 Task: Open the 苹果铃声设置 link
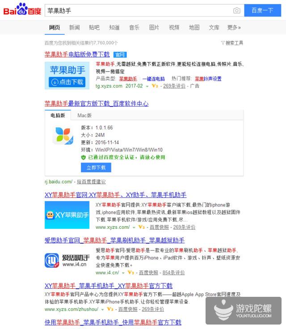point(208,79)
